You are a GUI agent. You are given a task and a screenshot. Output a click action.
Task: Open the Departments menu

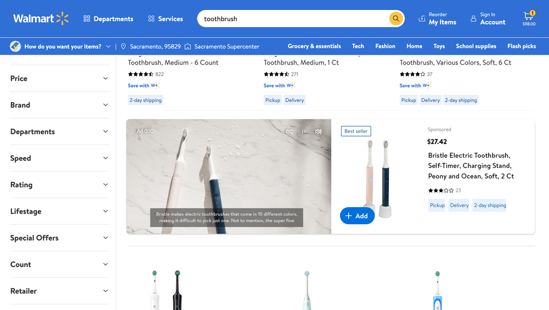click(x=108, y=19)
